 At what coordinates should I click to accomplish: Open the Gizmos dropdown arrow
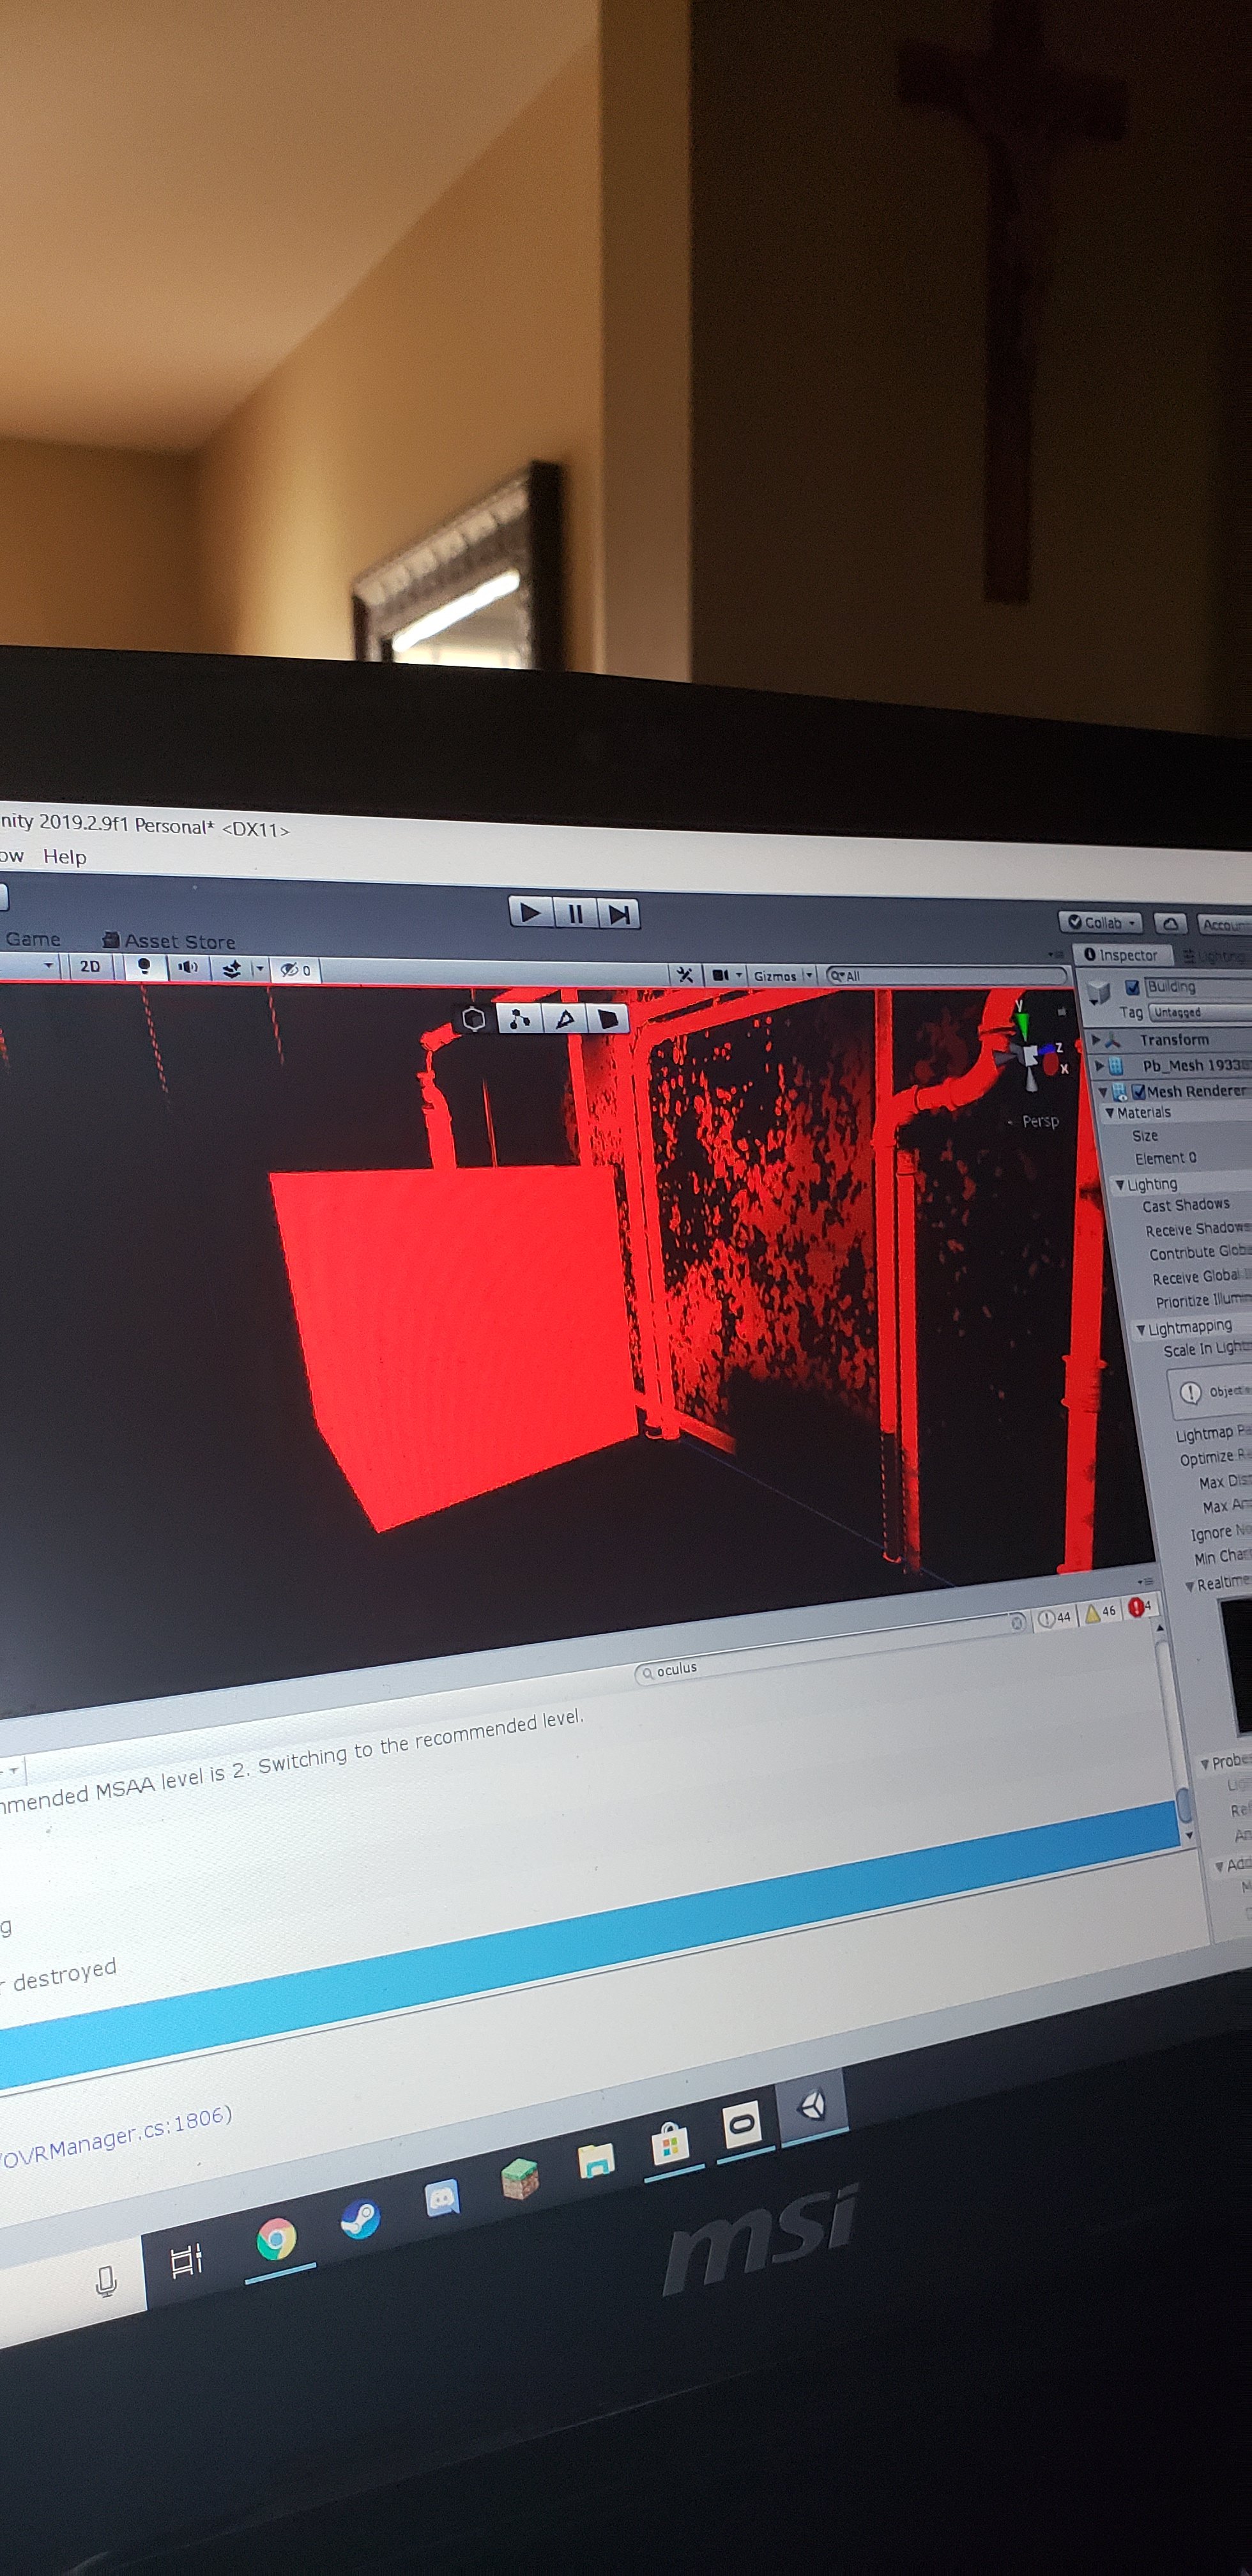click(x=809, y=976)
